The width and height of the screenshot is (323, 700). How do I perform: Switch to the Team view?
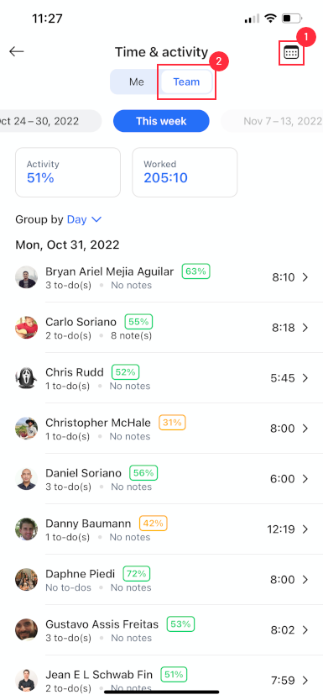coord(186,82)
